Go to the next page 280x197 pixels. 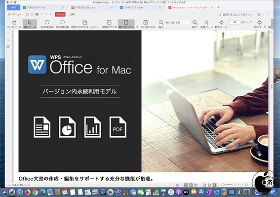tap(260, 24)
